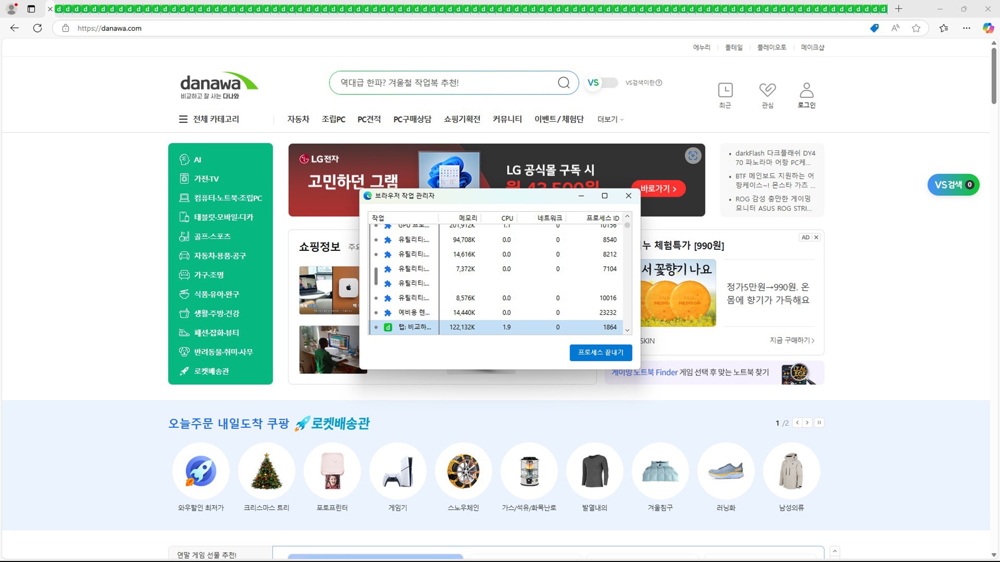Click the 프로세스 끝내기 button
This screenshot has width=1000, height=562.
pos(600,353)
